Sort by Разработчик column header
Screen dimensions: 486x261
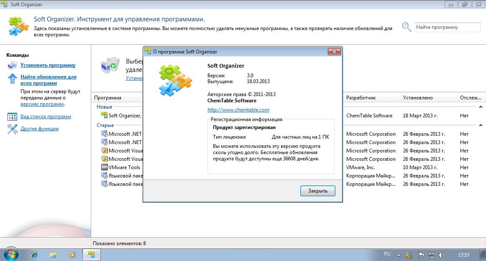click(372, 98)
